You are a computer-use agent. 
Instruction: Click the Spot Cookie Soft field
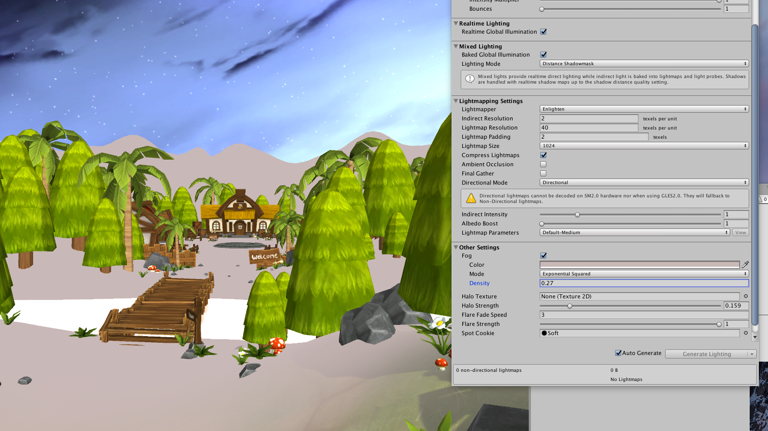(640, 333)
